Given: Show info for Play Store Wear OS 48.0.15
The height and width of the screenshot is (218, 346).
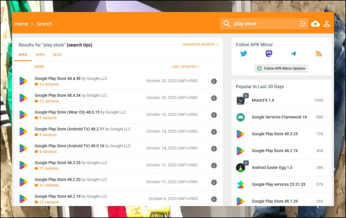Looking at the screenshot, I should point(214,115).
